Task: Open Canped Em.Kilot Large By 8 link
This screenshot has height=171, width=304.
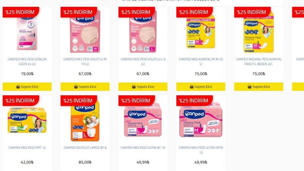Action: tap(85, 147)
